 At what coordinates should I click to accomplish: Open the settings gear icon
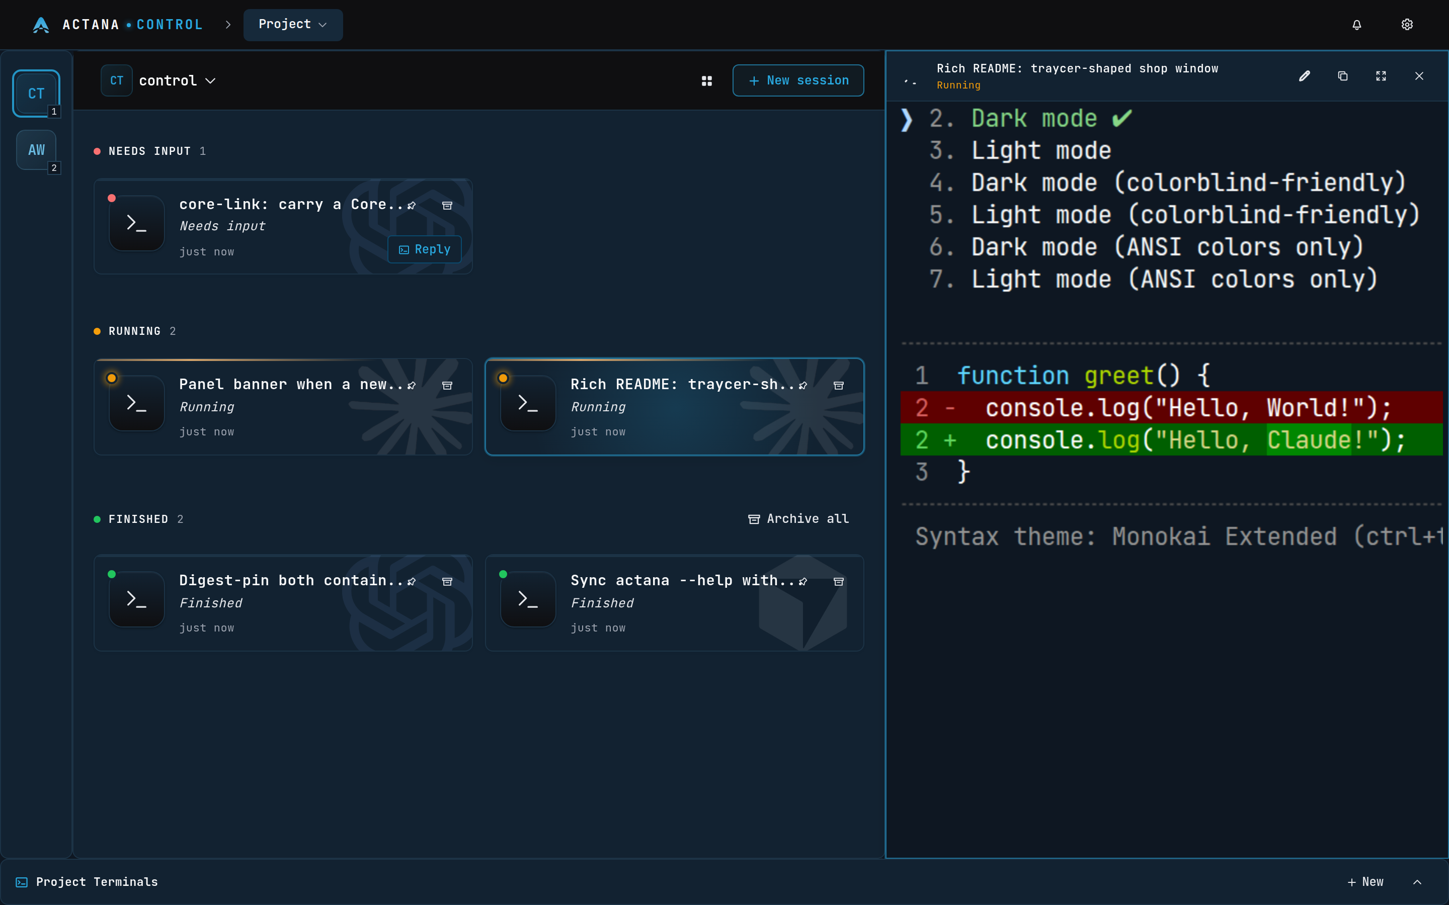(1407, 25)
